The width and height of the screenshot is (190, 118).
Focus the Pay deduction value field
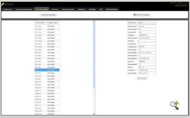coord(147,58)
